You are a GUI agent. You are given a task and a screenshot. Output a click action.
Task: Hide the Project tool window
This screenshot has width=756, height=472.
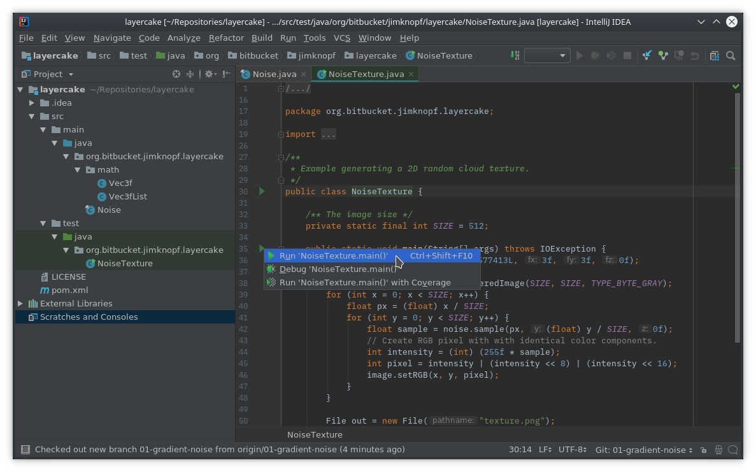click(226, 74)
